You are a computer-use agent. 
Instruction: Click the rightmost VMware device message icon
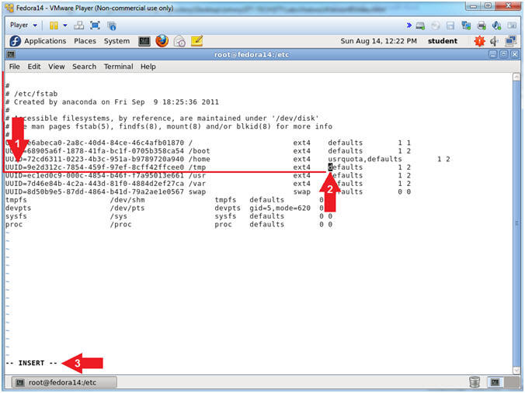pyautogui.click(x=512, y=26)
